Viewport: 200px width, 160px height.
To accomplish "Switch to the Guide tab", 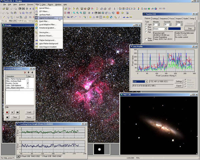I will [x=185, y=18].
